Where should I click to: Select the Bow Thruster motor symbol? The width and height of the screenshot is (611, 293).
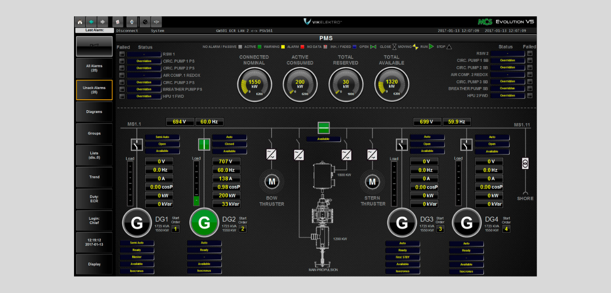click(272, 182)
